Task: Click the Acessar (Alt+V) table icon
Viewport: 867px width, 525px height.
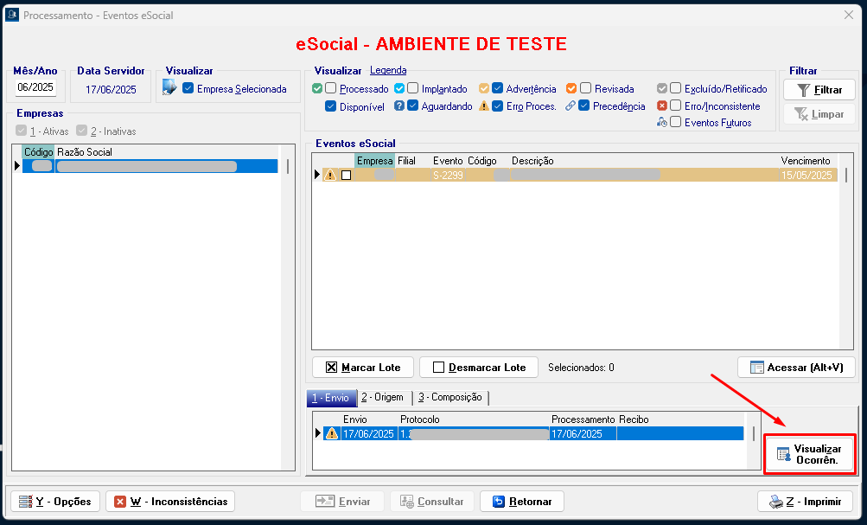Action: click(757, 368)
